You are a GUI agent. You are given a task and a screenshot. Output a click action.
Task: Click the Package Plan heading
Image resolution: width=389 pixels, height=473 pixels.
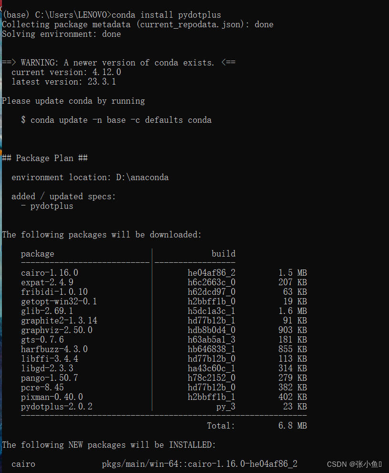(x=45, y=158)
